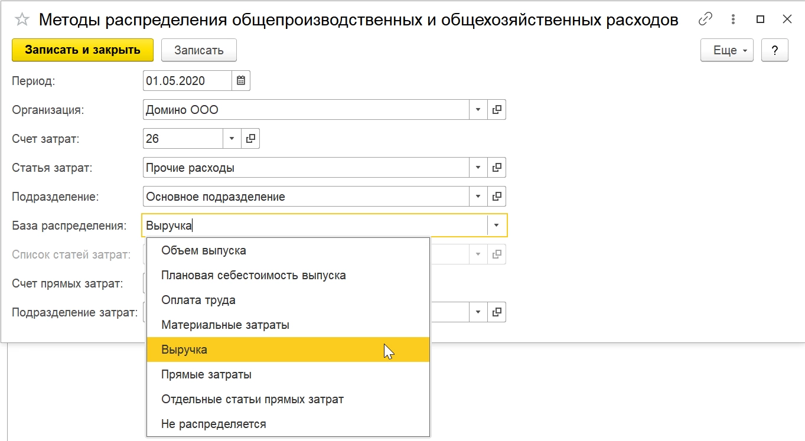The image size is (805, 441).
Task: Collapse the База распределения dropdown arrow
Action: (497, 226)
